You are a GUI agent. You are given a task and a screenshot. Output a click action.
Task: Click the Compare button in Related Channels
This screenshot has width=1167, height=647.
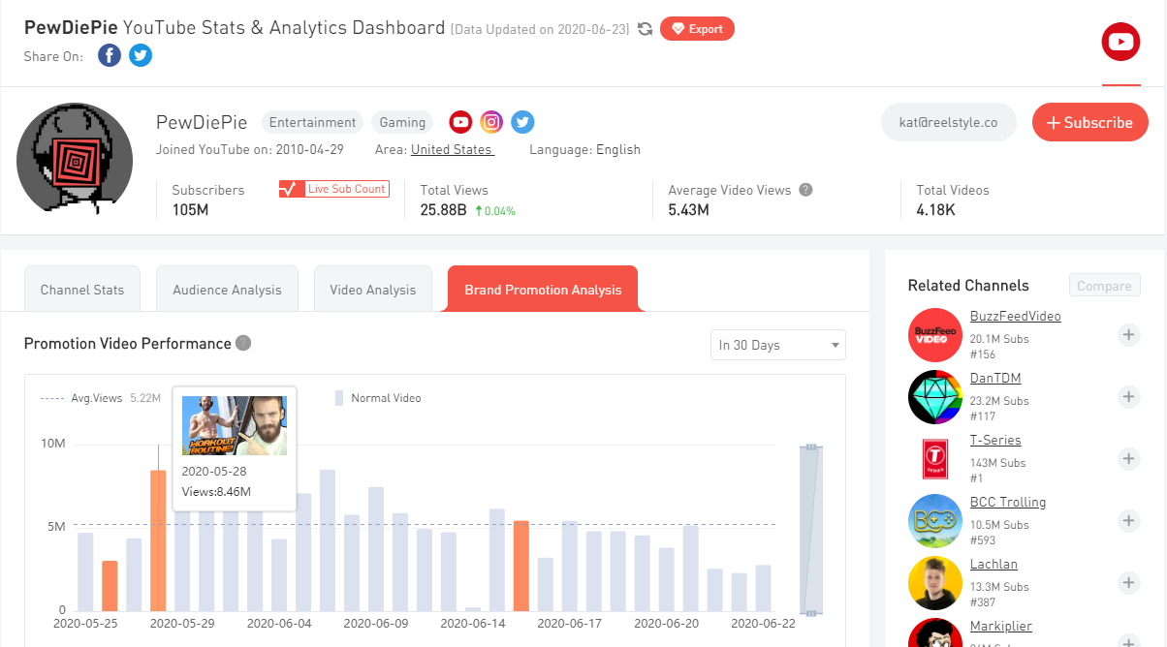[x=1104, y=286]
